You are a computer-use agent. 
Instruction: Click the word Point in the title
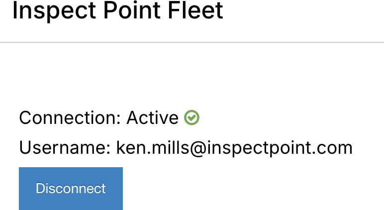tap(132, 11)
